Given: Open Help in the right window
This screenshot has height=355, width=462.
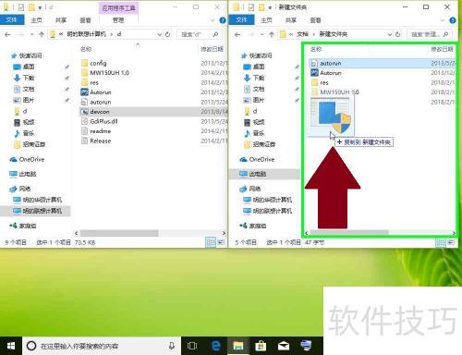Looking at the screenshot, I should coord(453,20).
